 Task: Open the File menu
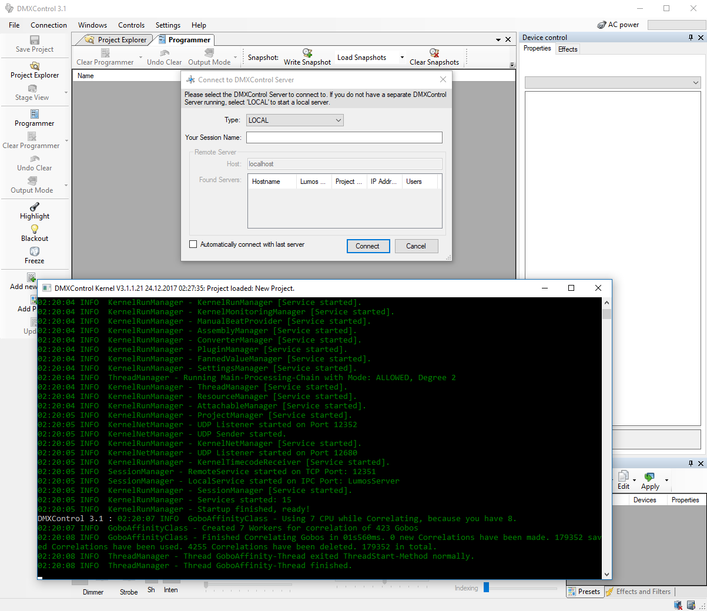click(x=14, y=25)
